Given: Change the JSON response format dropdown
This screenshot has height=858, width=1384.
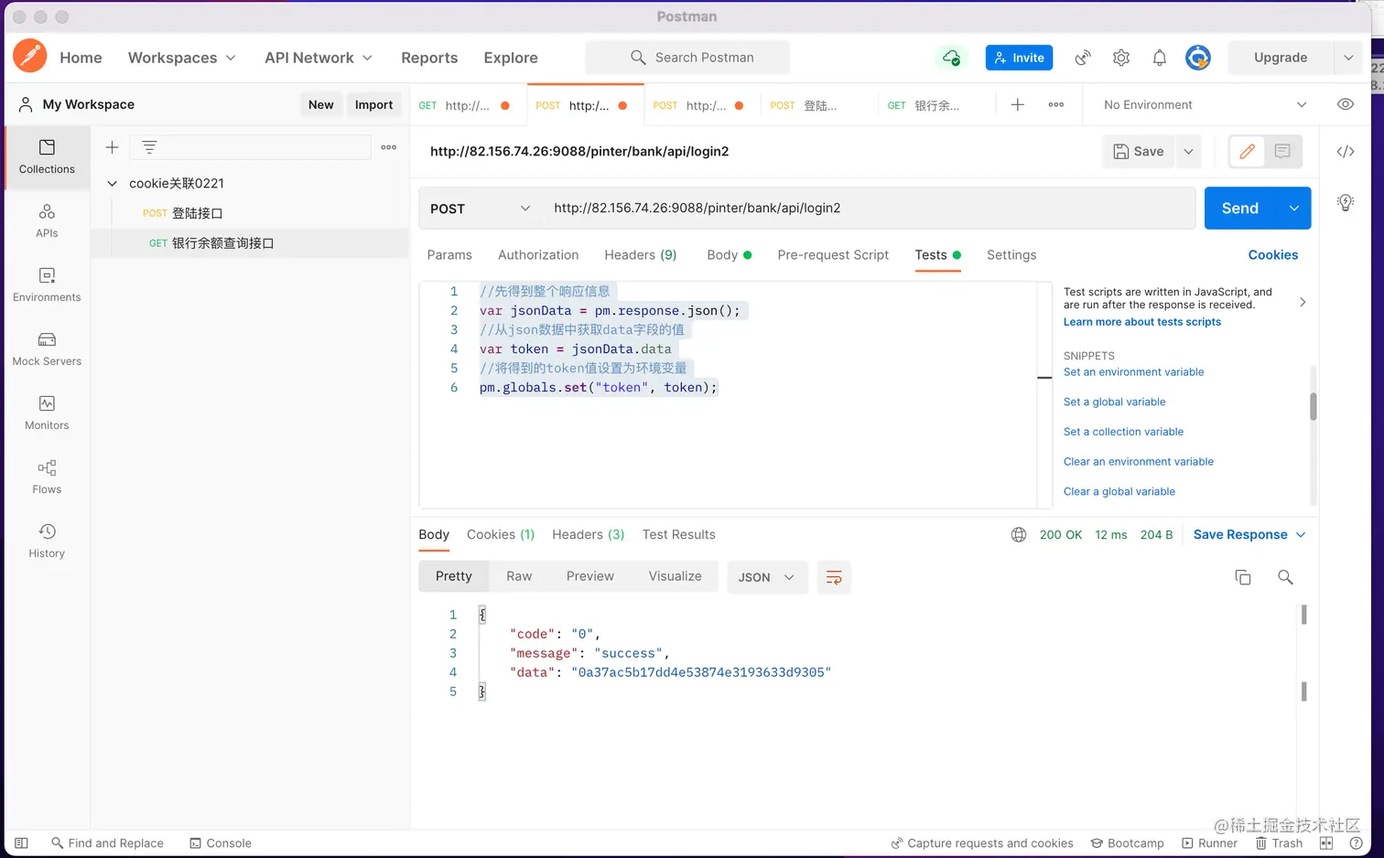Looking at the screenshot, I should (767, 577).
